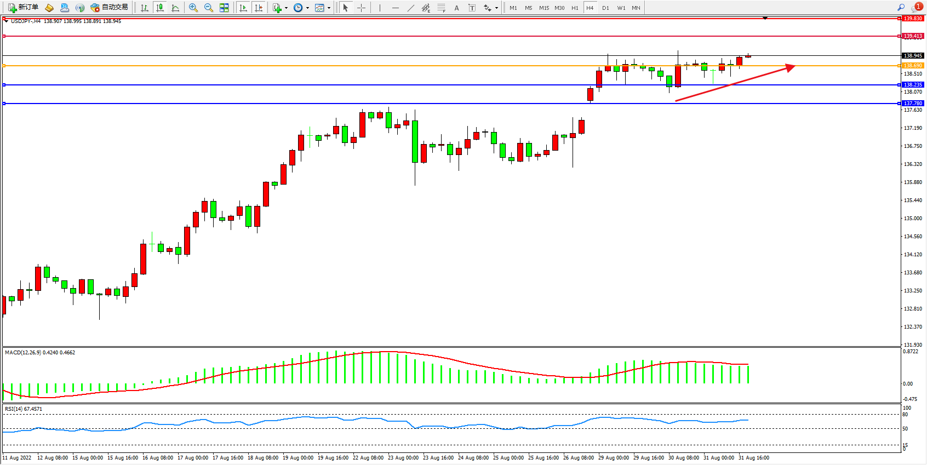This screenshot has width=927, height=465.
Task: Expand the periodicity clock dropdown
Action: [x=307, y=8]
